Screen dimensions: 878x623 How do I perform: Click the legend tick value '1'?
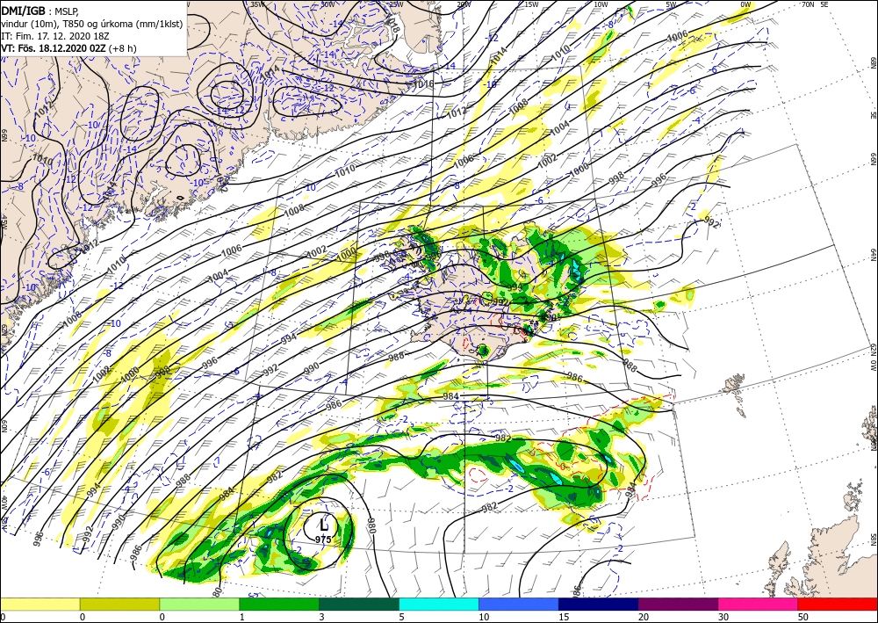(242, 617)
